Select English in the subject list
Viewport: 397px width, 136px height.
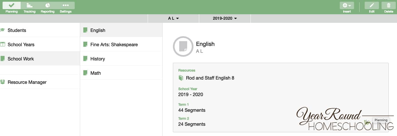tap(121, 30)
